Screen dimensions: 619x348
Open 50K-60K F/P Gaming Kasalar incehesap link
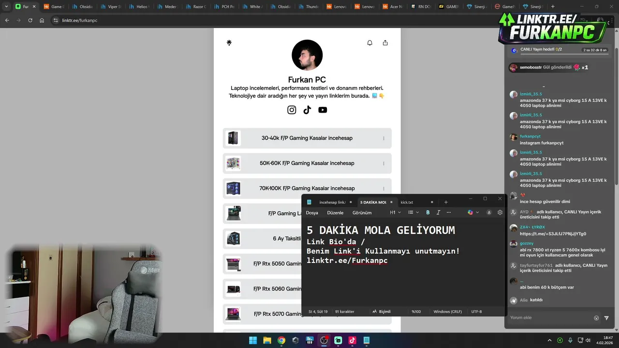[307, 163]
